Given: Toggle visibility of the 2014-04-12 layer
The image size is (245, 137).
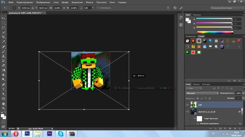Looking at the screenshot, I should point(187,112).
